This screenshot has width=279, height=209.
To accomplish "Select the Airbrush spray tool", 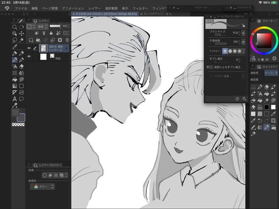I will [15, 66].
